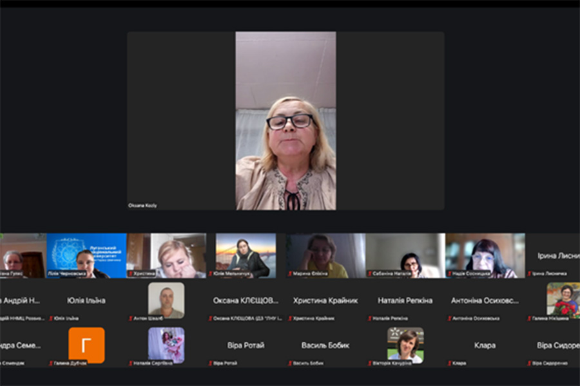This screenshot has height=386, width=580.
Task: Click muted mic icon next to Марина Єлікіна
Action: click(291, 273)
